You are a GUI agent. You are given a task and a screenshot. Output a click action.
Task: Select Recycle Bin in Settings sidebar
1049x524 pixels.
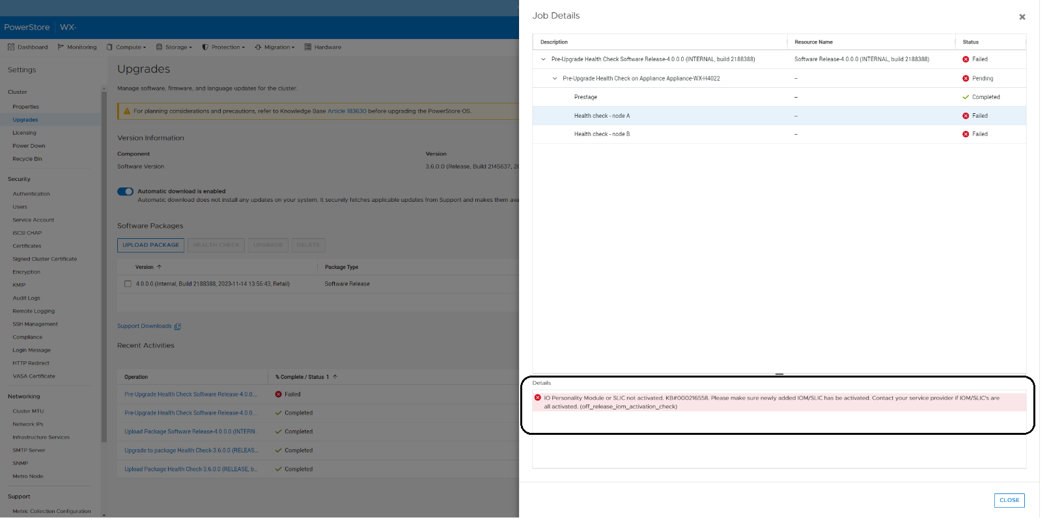[27, 159]
